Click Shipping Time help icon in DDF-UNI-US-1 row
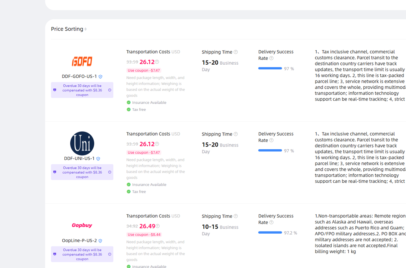Image resolution: width=406 pixels, height=268 pixels. click(x=236, y=134)
